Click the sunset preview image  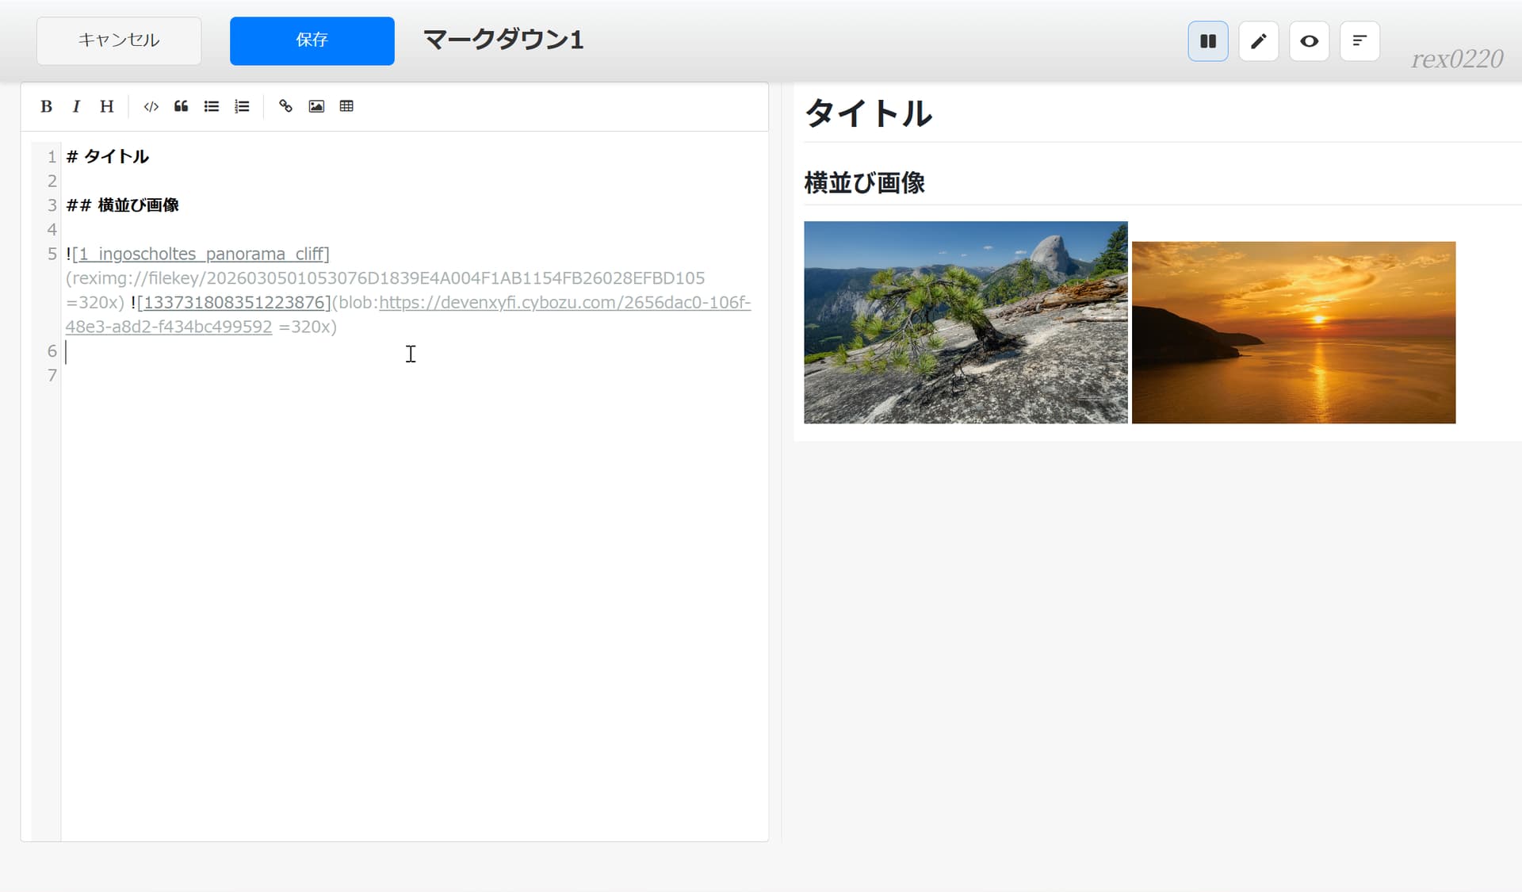point(1294,332)
